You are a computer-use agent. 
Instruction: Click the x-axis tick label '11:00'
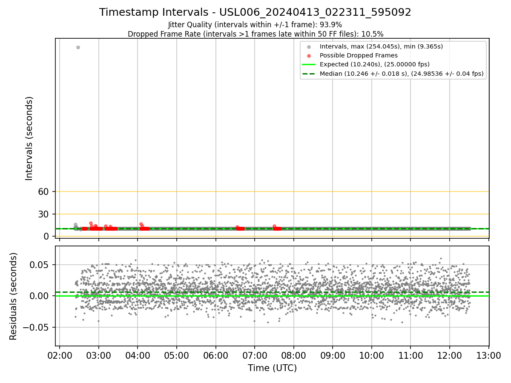click(x=411, y=356)
